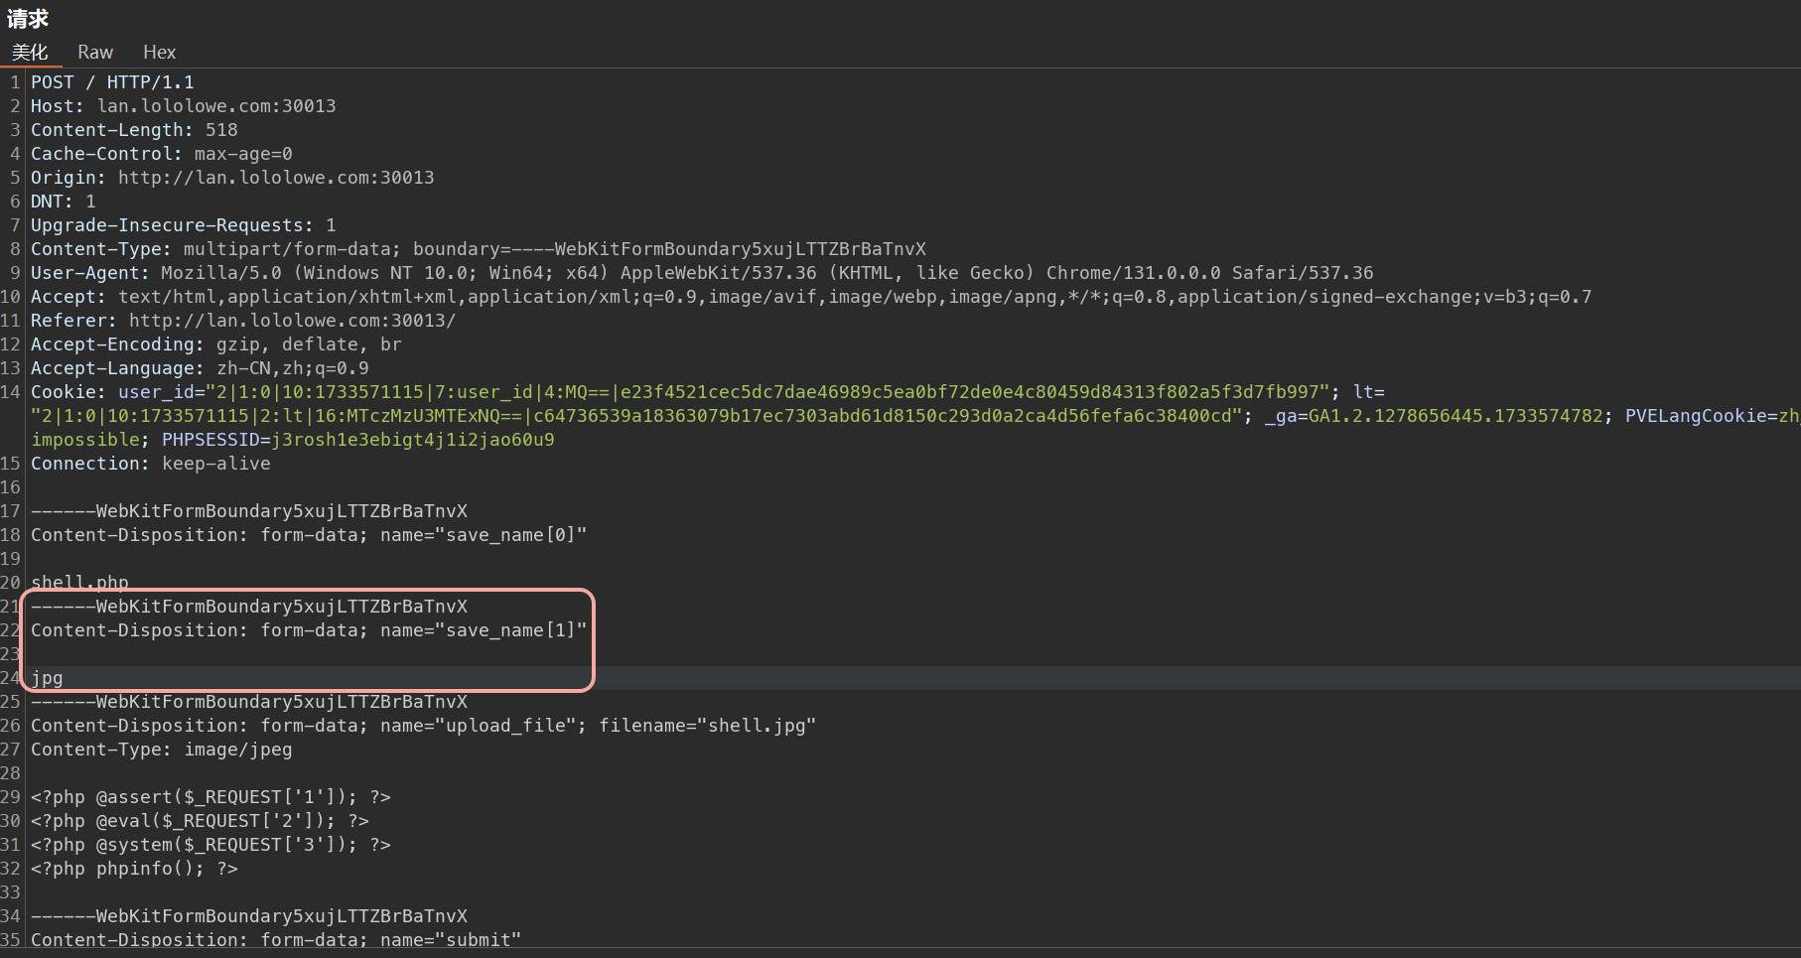
Task: Click the _ga cookie value GA1.2.1278656445.1733574782
Action: 1455,416
